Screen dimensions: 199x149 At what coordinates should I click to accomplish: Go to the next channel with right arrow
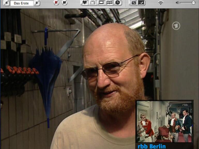(37, 3)
